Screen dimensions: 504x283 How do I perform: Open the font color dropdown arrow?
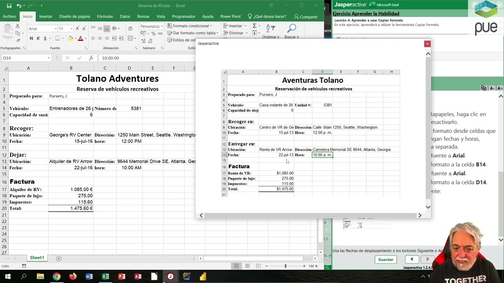click(x=85, y=38)
